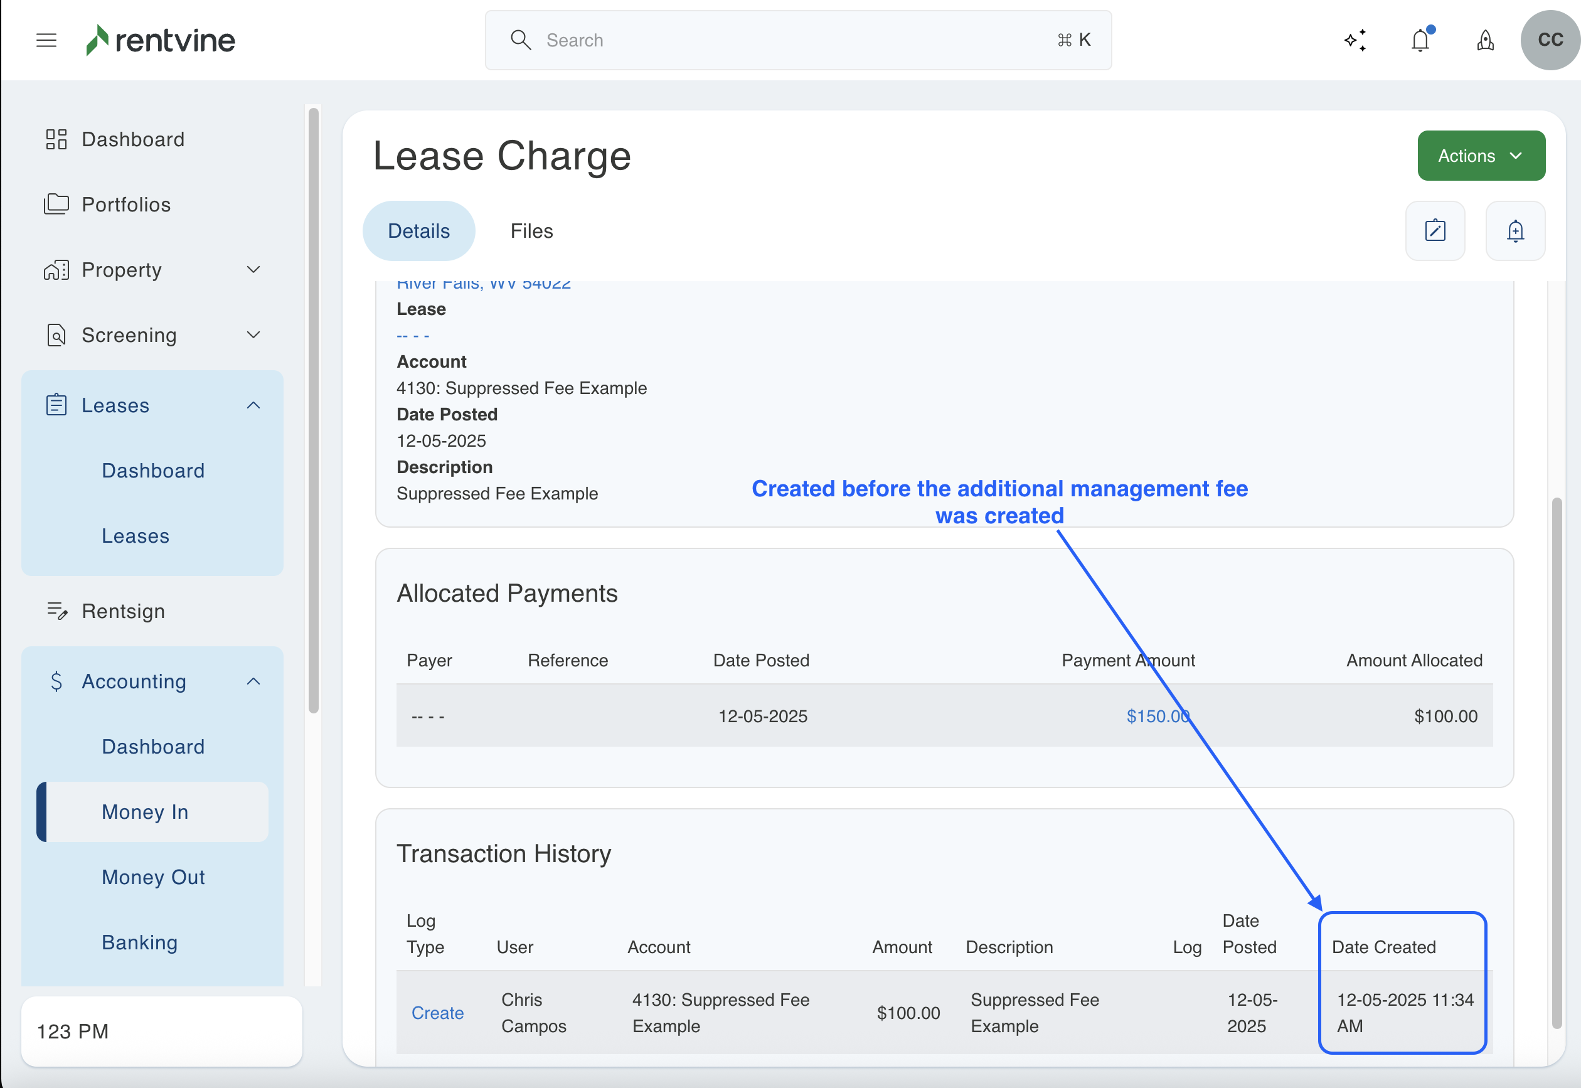Open the hamburger menu icon

(x=46, y=40)
